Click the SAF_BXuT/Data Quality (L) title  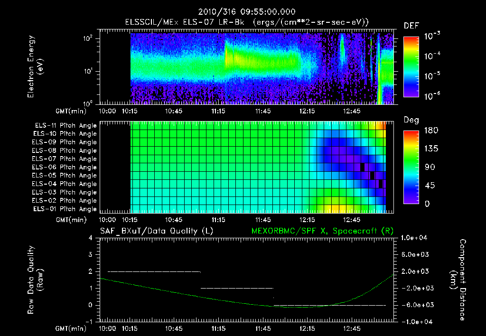coord(157,231)
